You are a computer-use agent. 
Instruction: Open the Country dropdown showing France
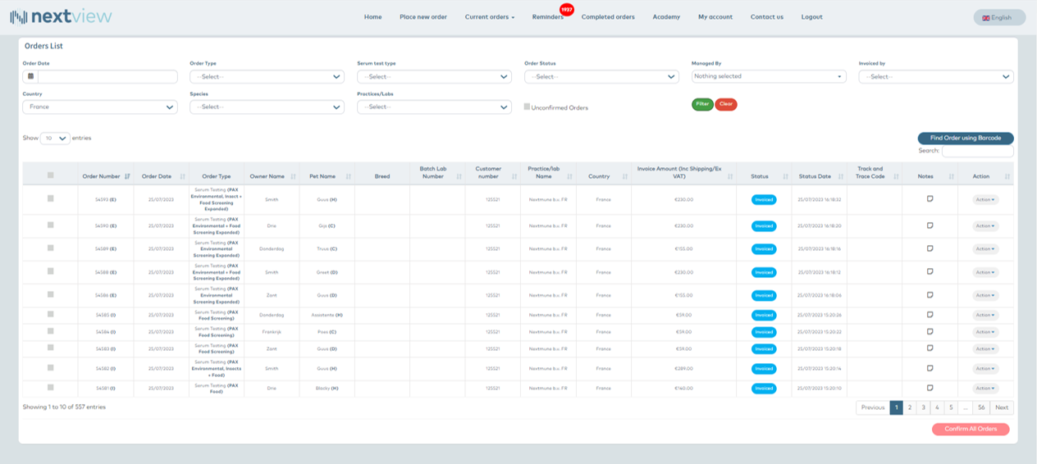(99, 107)
